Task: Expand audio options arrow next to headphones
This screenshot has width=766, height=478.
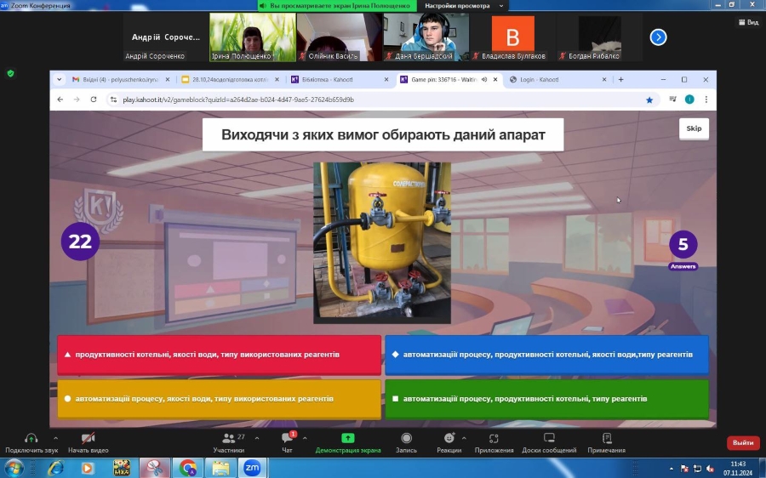Action: [55, 439]
